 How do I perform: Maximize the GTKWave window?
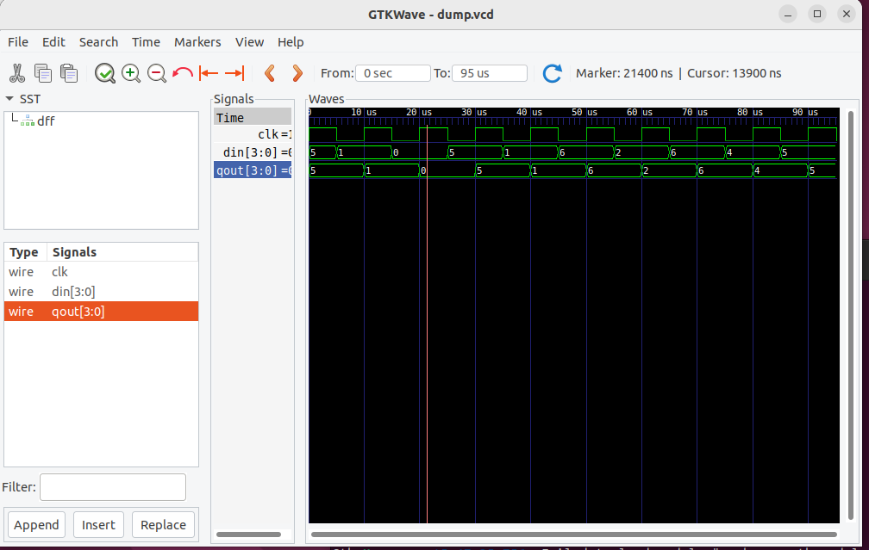pos(817,14)
